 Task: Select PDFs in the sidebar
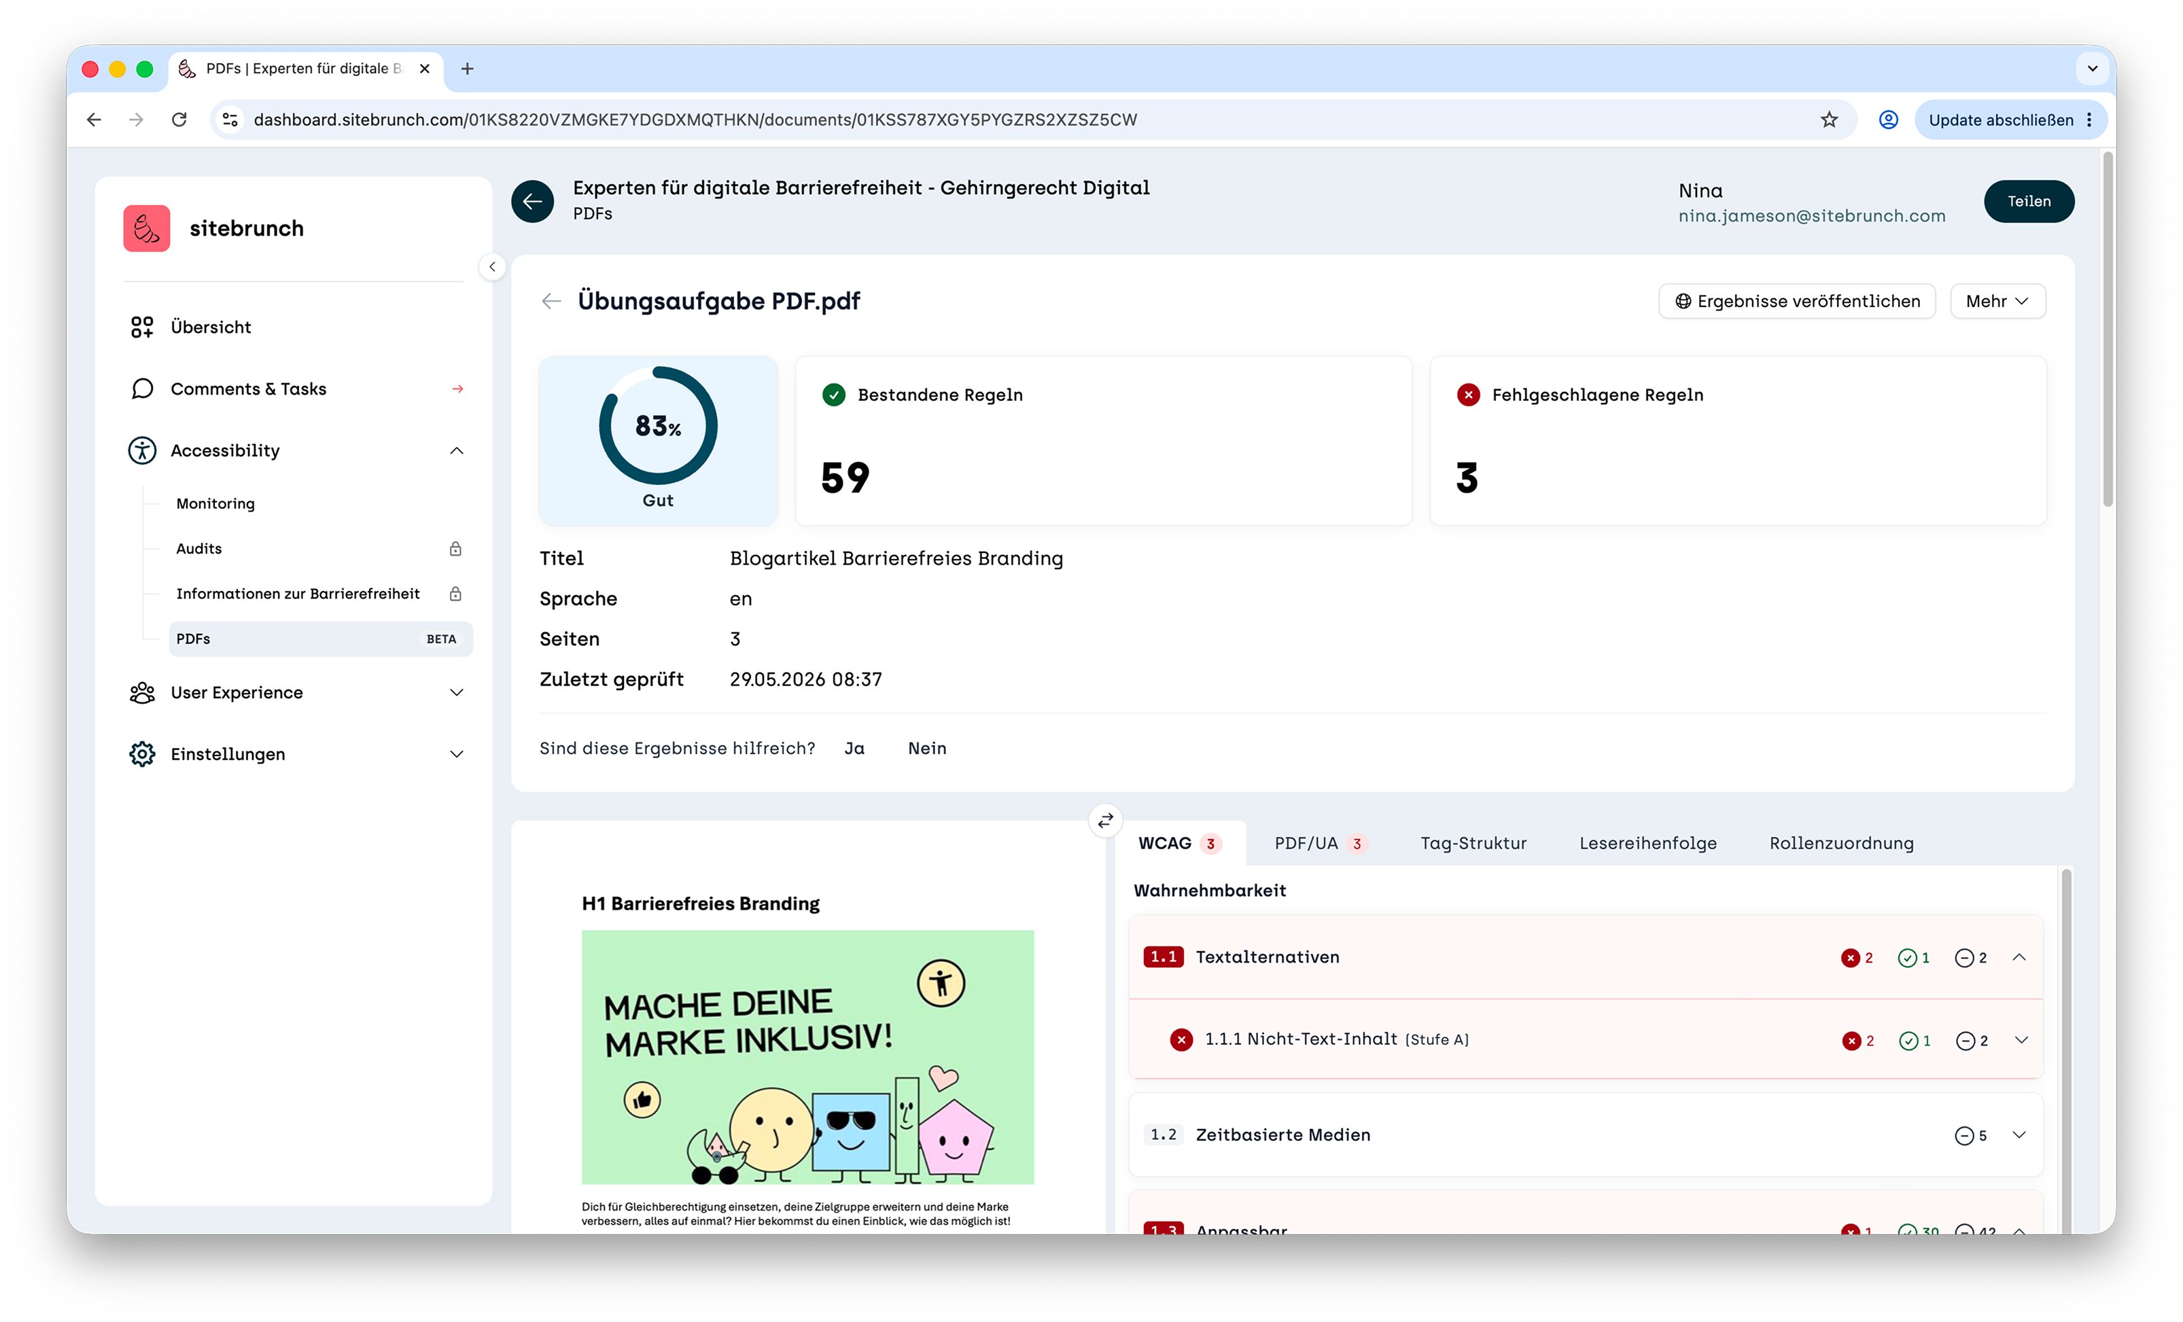tap(320, 639)
